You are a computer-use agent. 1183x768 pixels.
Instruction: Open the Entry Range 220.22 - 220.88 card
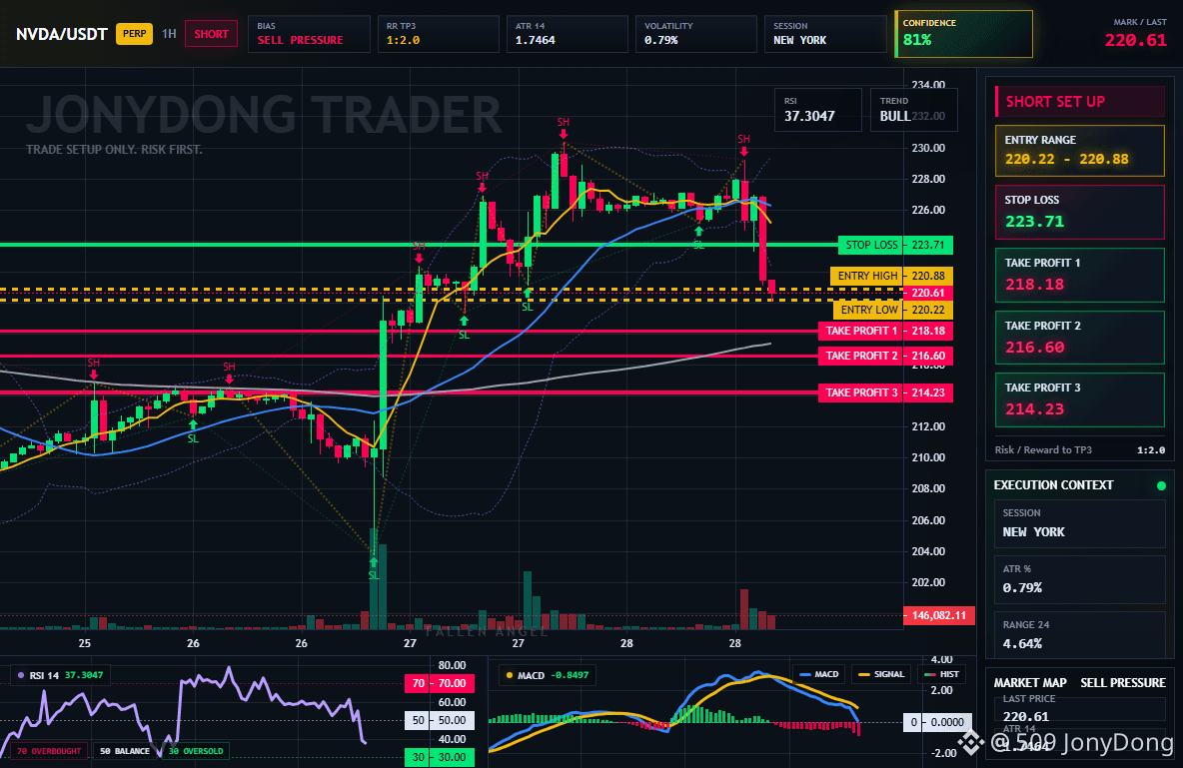[1080, 151]
